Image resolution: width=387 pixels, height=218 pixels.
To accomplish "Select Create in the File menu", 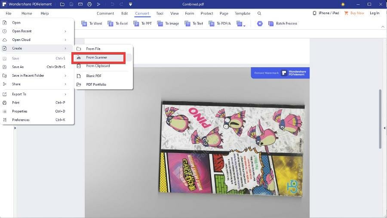I will (x=37, y=48).
